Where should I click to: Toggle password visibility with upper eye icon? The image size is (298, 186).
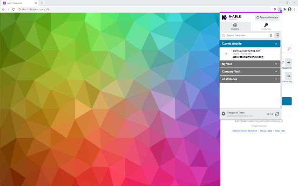(x=289, y=62)
